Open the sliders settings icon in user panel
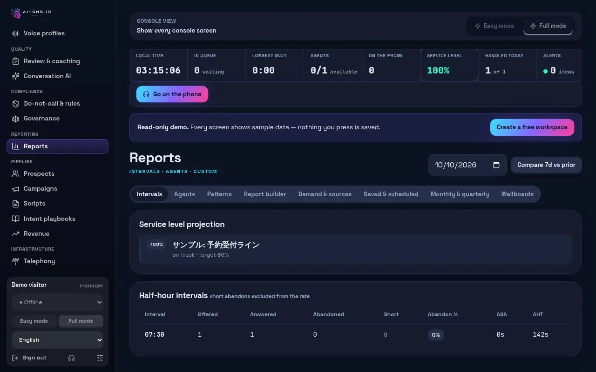The width and height of the screenshot is (596, 372). click(x=100, y=358)
